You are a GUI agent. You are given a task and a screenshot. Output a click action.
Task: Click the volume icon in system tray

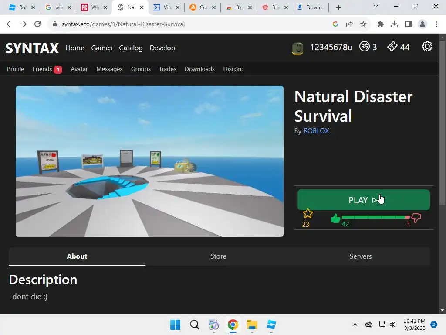[393, 325]
